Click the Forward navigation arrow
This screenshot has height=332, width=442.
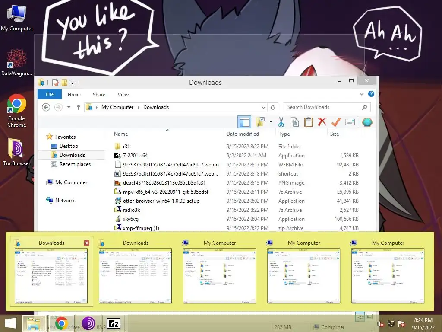coord(58,107)
